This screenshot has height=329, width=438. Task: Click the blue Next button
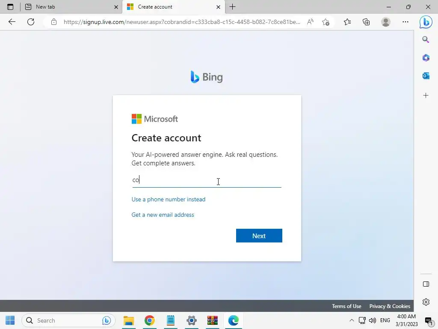[259, 236]
